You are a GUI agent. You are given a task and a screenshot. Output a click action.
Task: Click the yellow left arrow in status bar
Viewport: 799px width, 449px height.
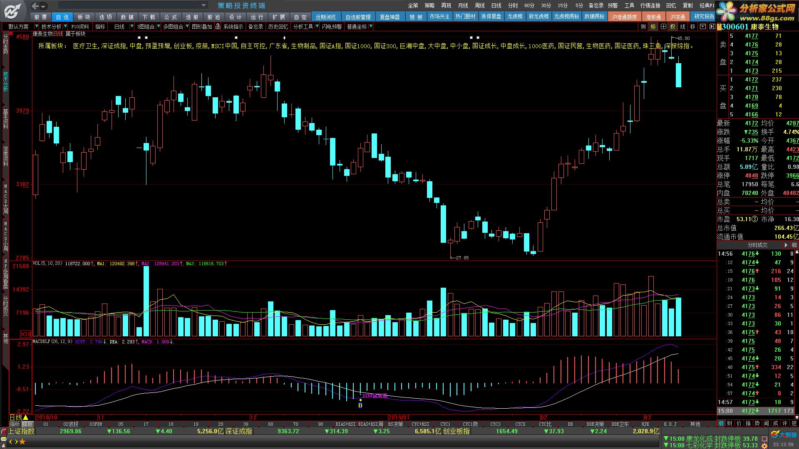click(x=10, y=442)
